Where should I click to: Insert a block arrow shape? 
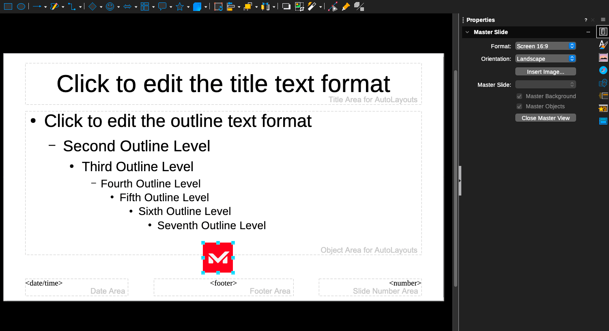pos(127,6)
